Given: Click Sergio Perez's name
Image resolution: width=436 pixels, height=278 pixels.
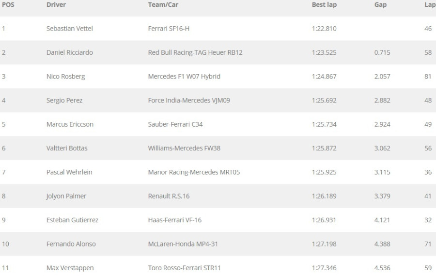Looking at the screenshot, I should pos(64,100).
